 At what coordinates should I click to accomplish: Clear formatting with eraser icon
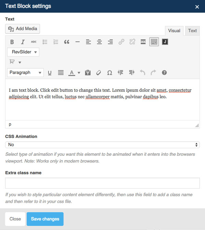click(x=98, y=73)
